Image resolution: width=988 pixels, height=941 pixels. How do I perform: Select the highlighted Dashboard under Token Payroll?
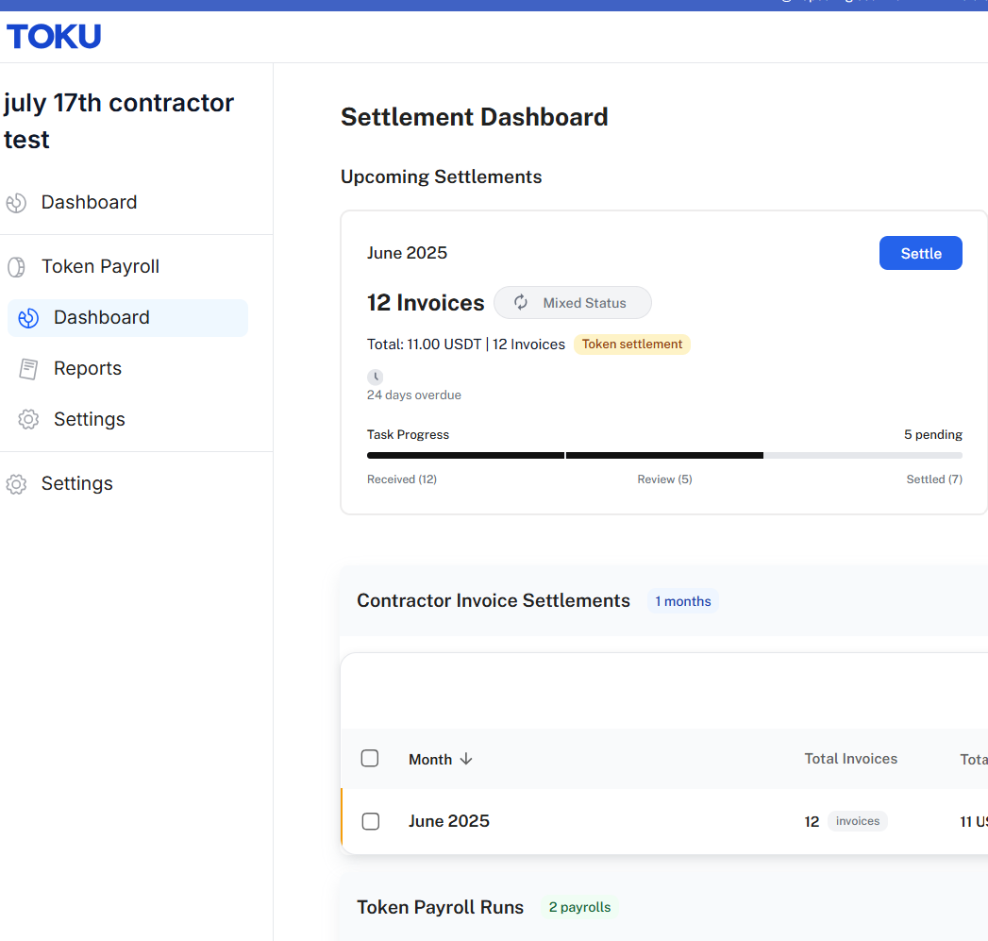click(x=127, y=318)
